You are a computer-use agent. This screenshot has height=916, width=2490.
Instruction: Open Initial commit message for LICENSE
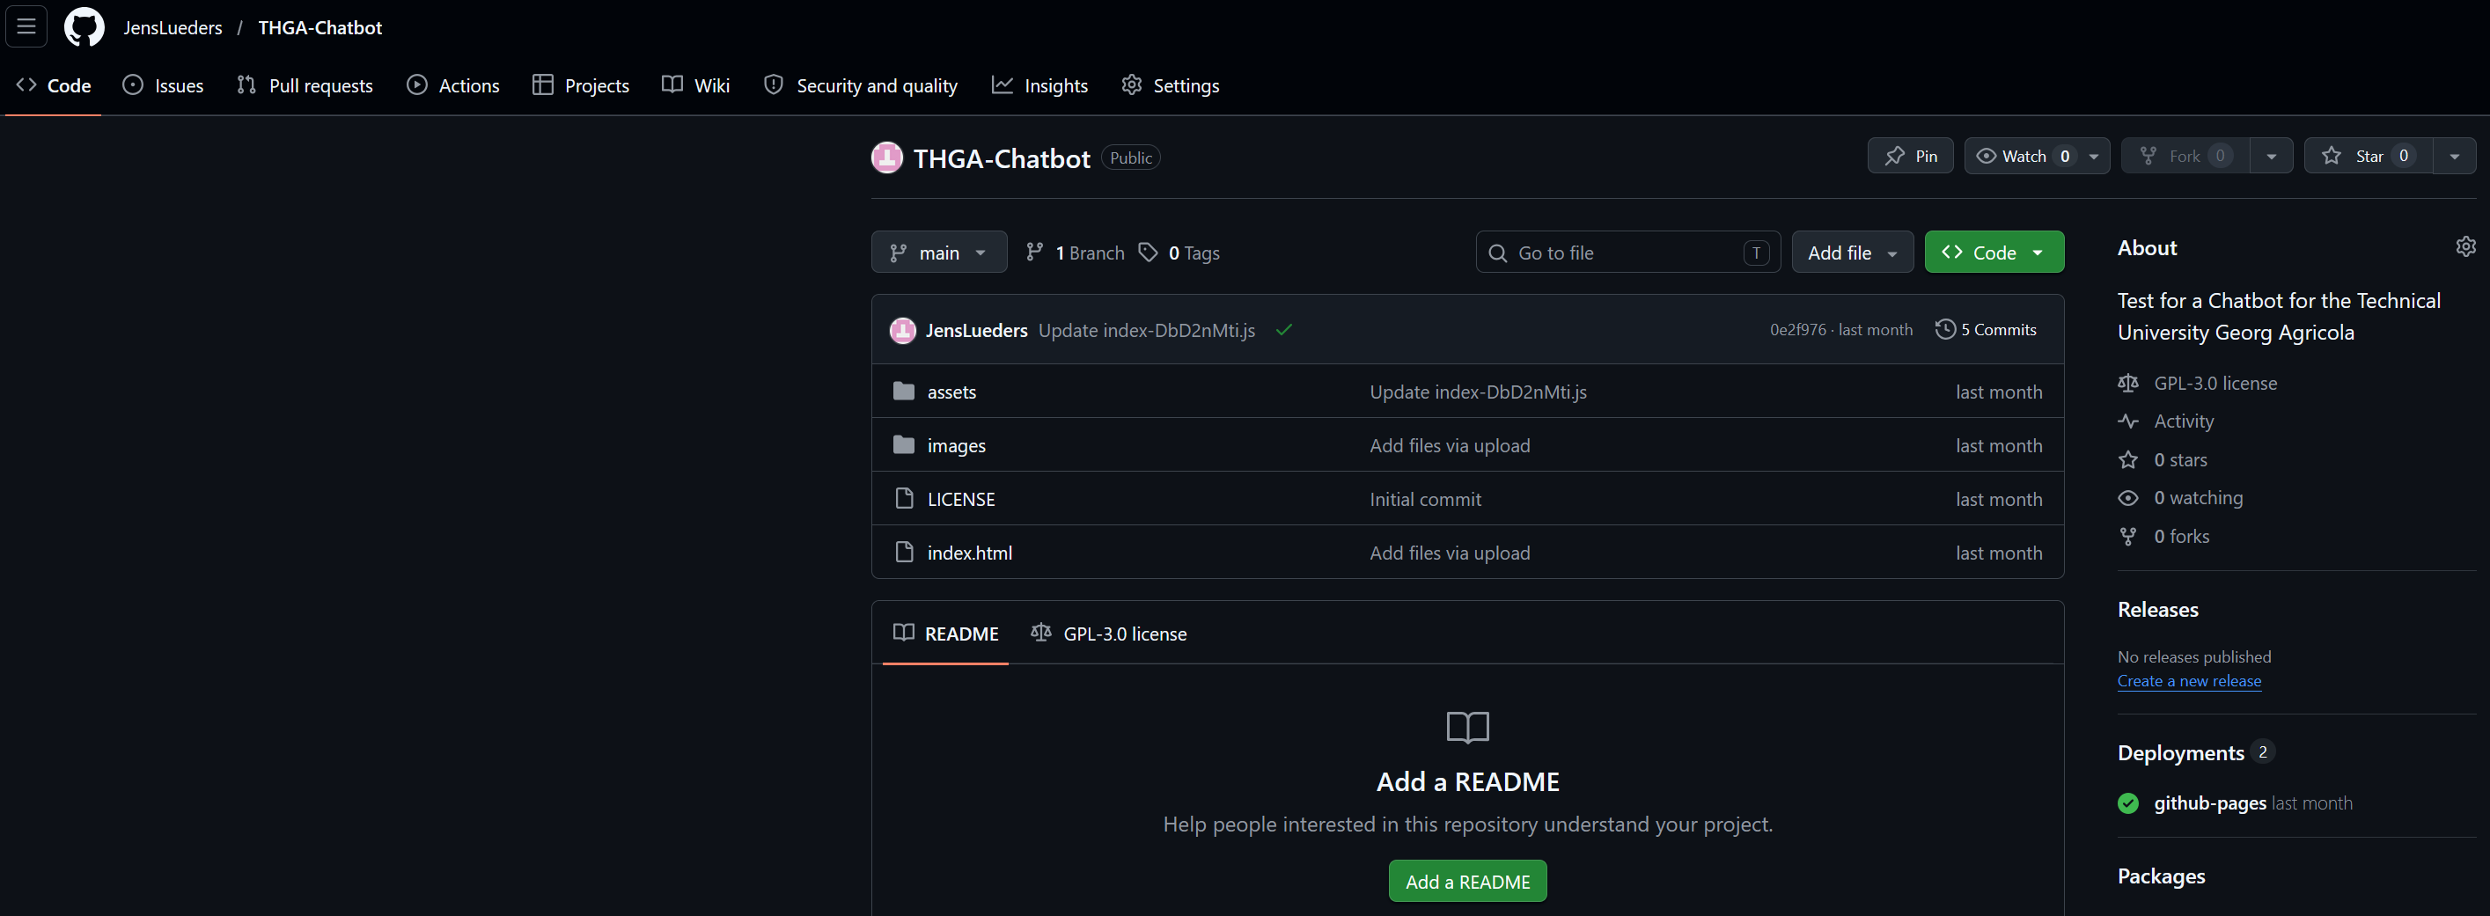tap(1425, 500)
